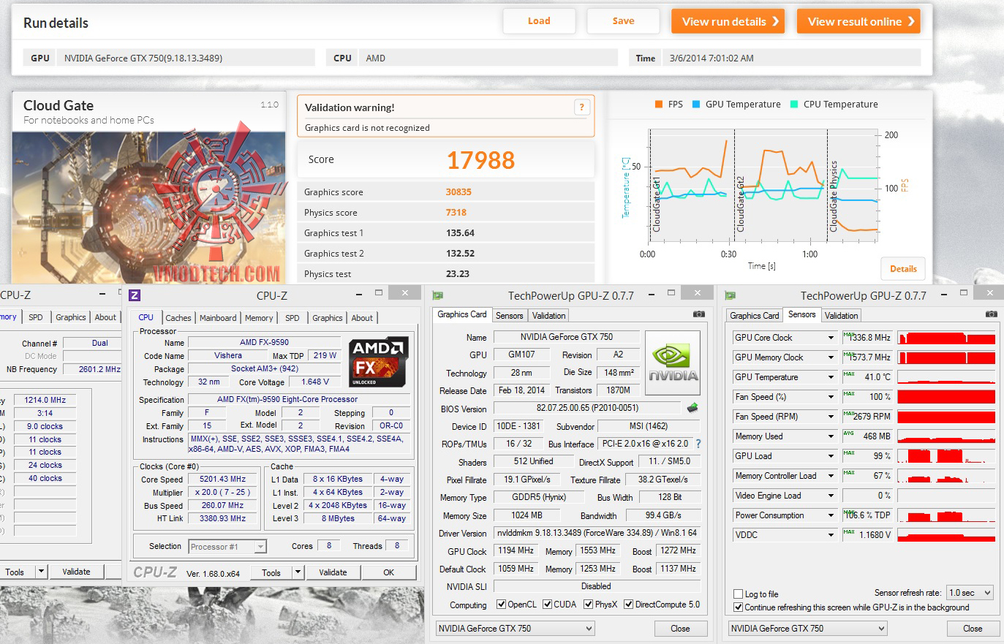This screenshot has height=644, width=1004.
Task: Click the orange FPS legend swatch
Action: [659, 105]
